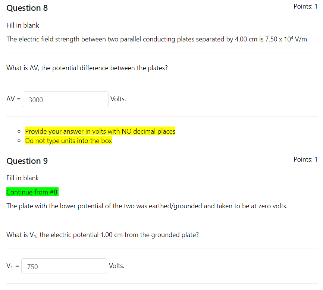Screen dimensions: 323x290
Task: Click the grounded plate description sentence
Action: tap(146, 206)
